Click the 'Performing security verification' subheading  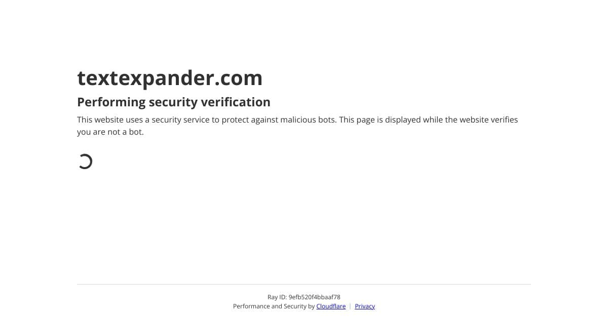click(174, 102)
